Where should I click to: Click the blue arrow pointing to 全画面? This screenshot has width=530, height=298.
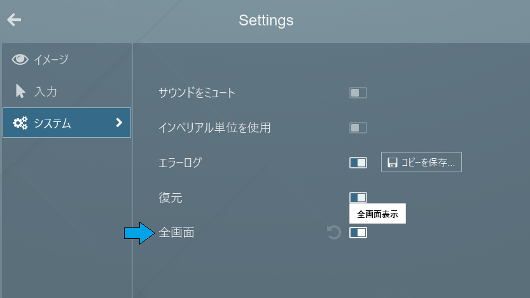pyautogui.click(x=139, y=233)
